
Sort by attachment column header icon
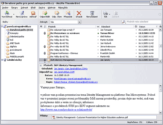pos(45,26)
